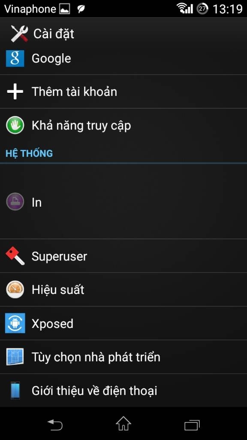Tap the battery indicator in status bar
247x440 pixels.
point(202,9)
